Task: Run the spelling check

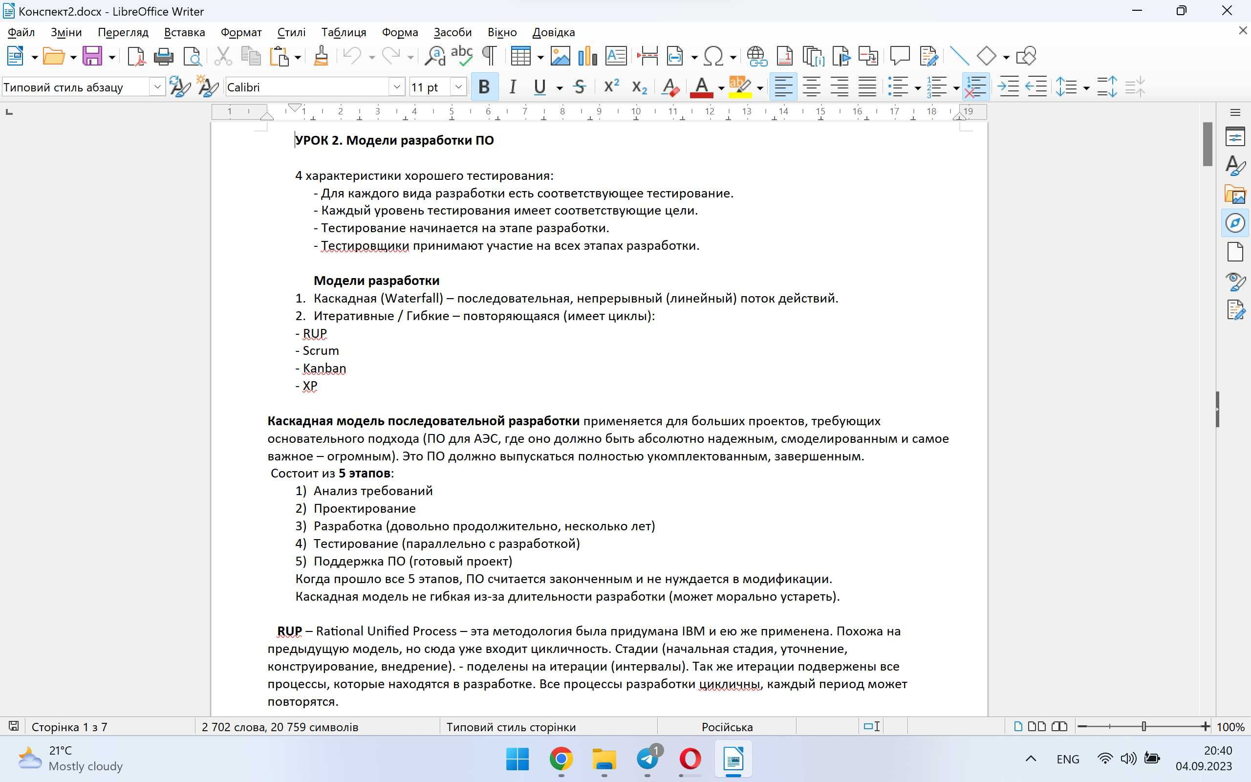Action: [462, 56]
